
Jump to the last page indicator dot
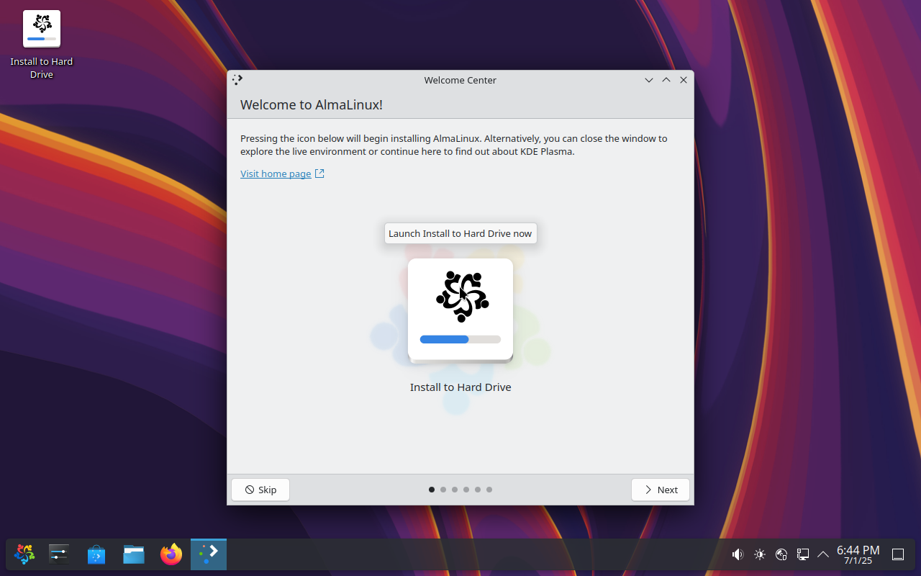pos(489,490)
